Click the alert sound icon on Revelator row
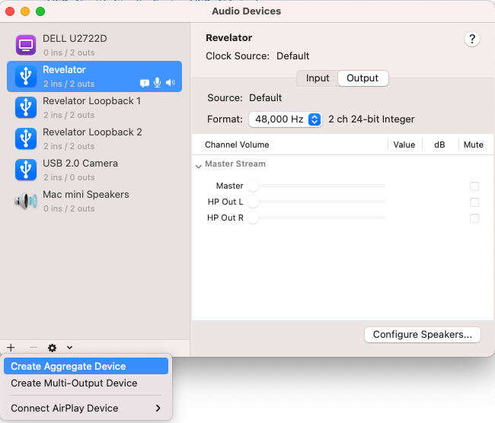 pos(144,83)
